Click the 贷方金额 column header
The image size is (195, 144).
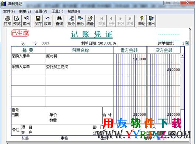pos(164,50)
